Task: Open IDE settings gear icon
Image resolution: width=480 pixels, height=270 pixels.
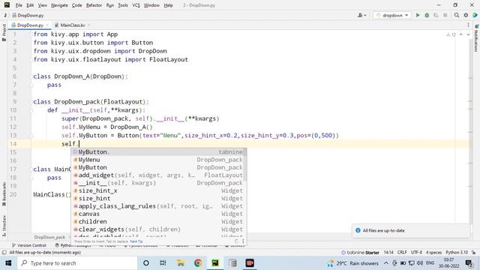Action: [466, 15]
